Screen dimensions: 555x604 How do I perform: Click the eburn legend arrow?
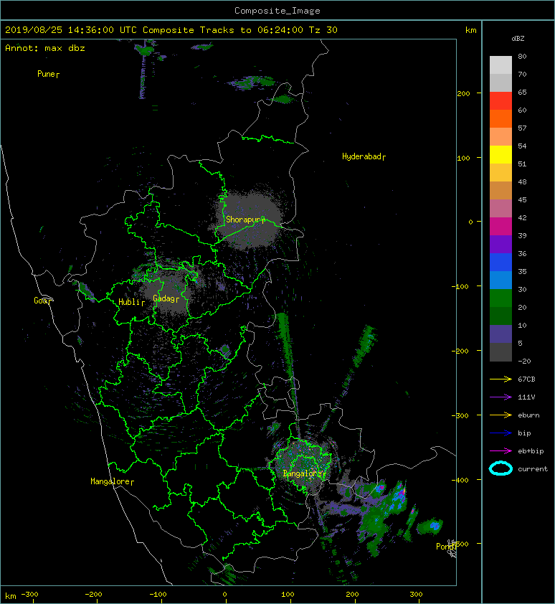[501, 415]
